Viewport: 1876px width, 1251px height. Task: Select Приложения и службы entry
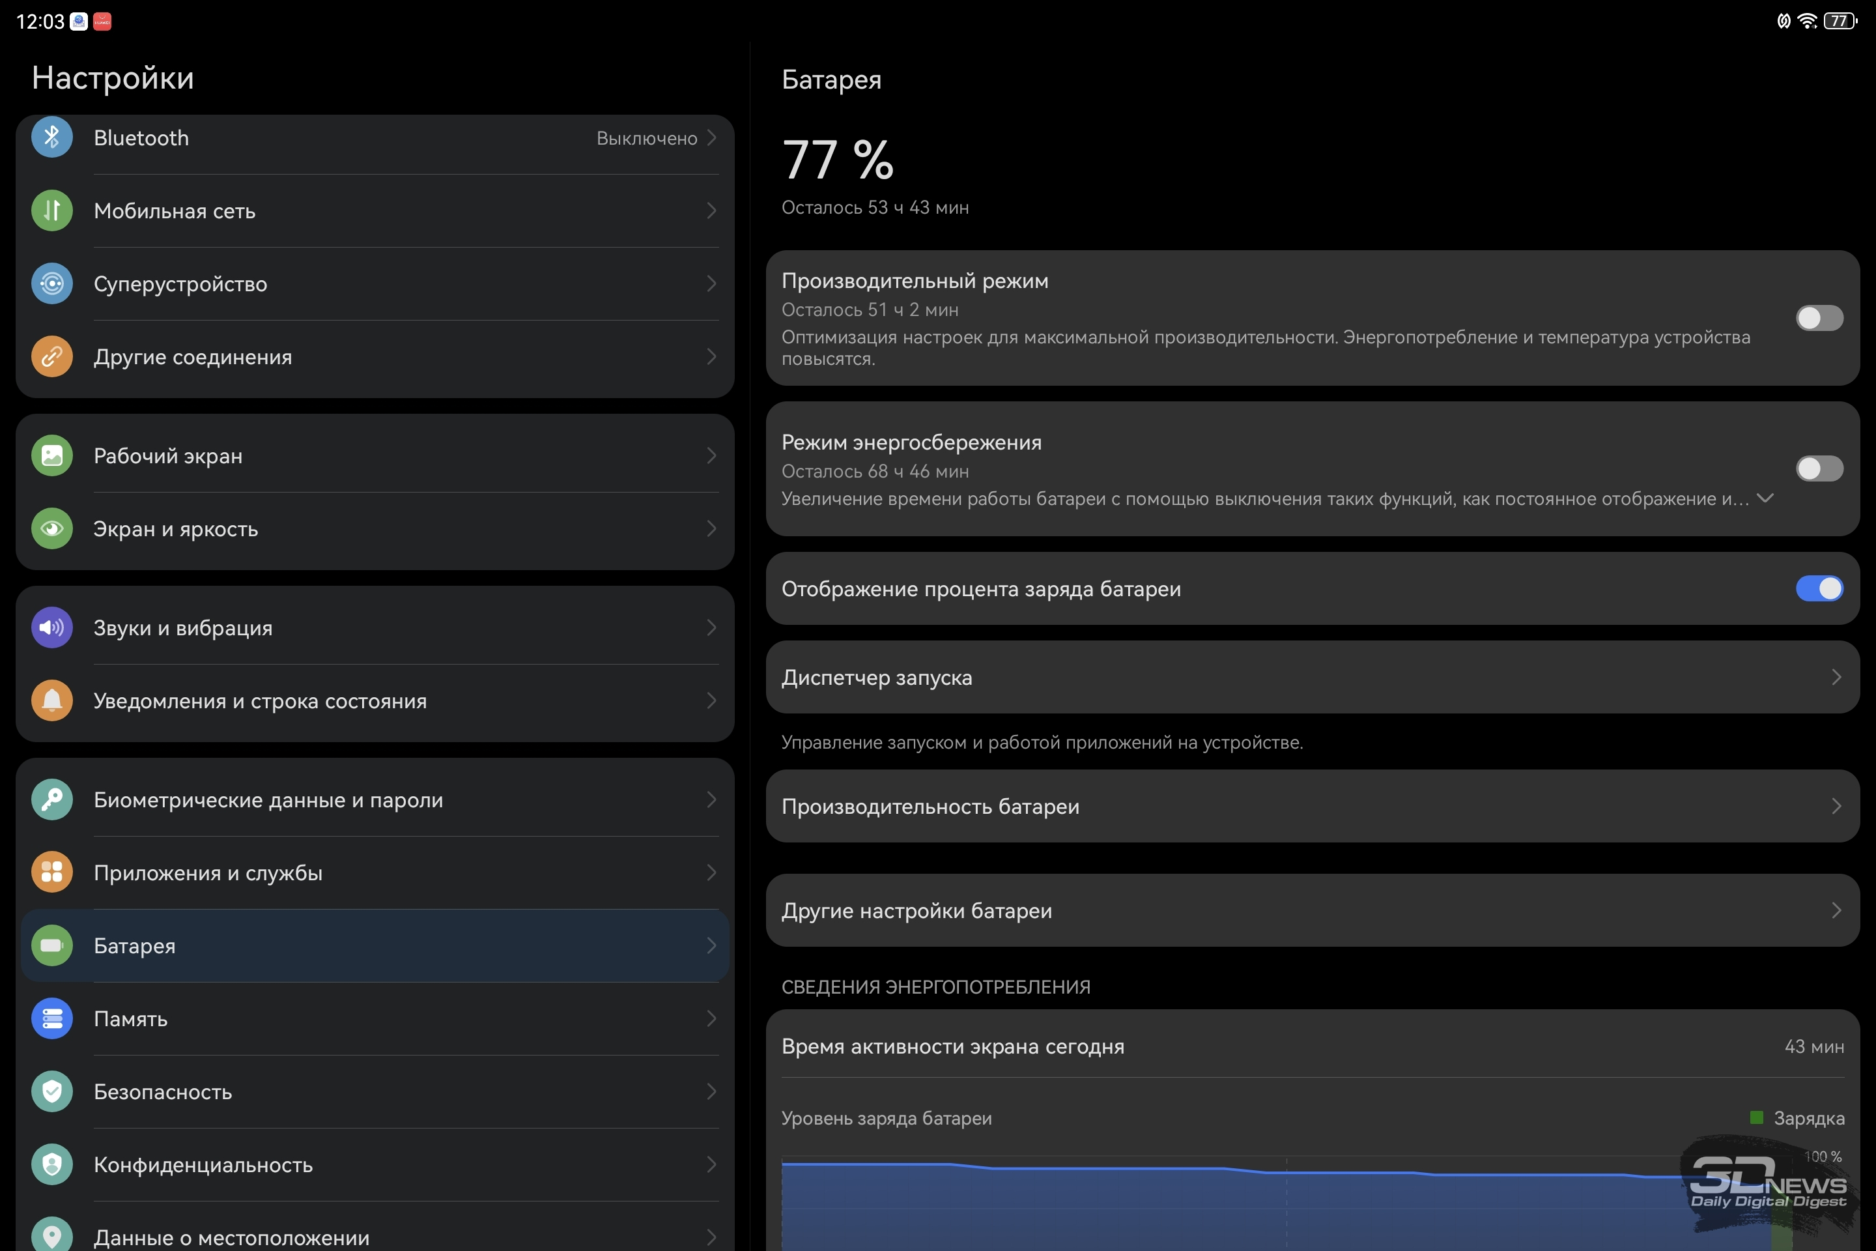375,872
